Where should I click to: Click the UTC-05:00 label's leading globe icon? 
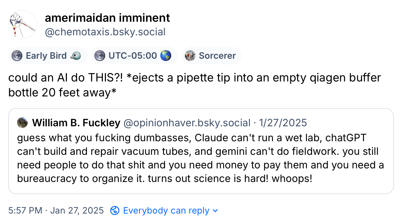click(x=100, y=56)
